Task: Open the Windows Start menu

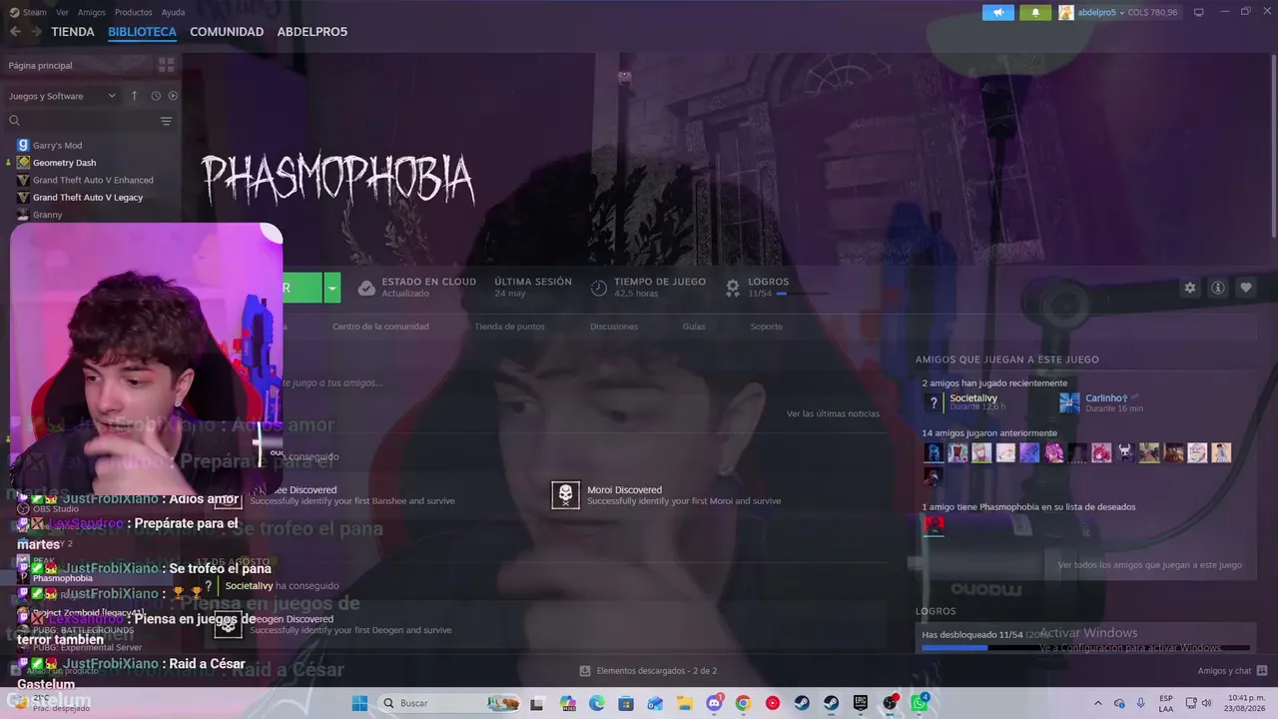Action: coord(359,703)
